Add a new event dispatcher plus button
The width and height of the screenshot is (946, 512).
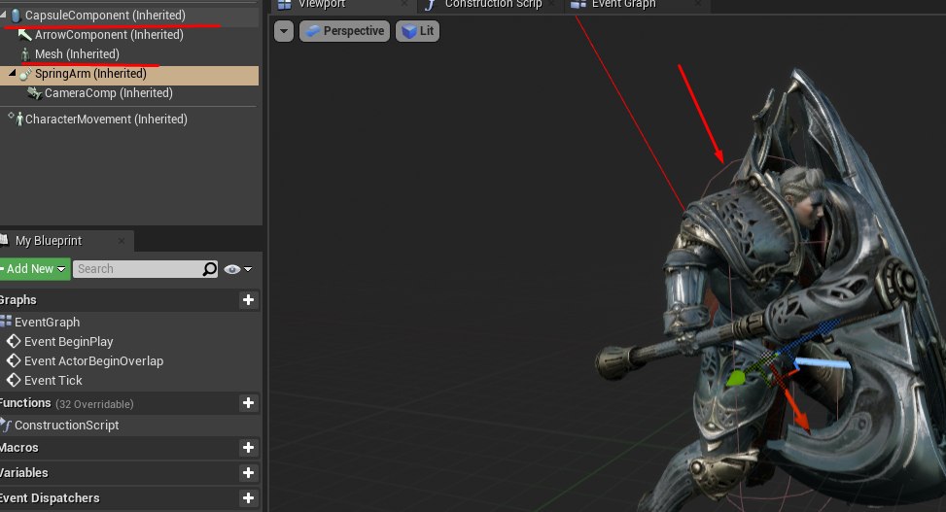(248, 498)
